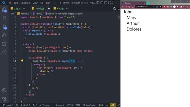Click the yellow face icon in status bar
The width and height of the screenshot is (190, 107).
[113, 105]
